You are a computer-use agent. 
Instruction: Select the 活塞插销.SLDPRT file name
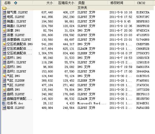(19, 40)
